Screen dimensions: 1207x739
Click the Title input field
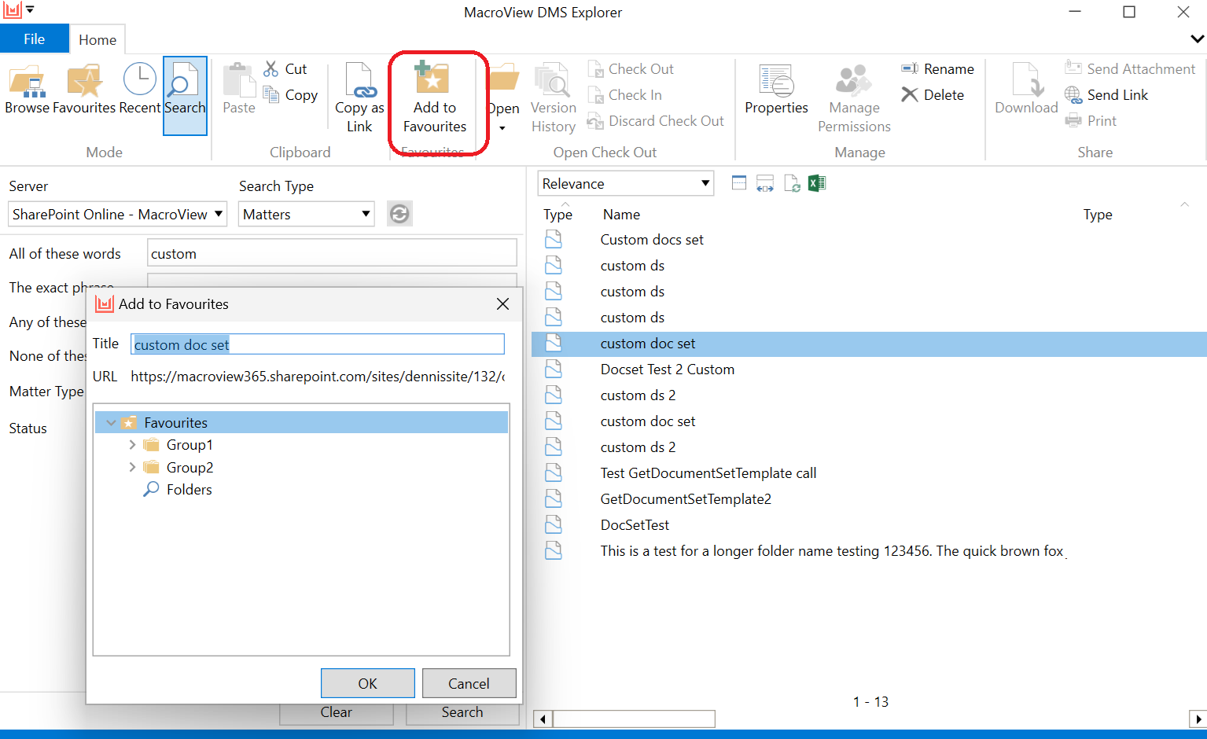point(317,344)
